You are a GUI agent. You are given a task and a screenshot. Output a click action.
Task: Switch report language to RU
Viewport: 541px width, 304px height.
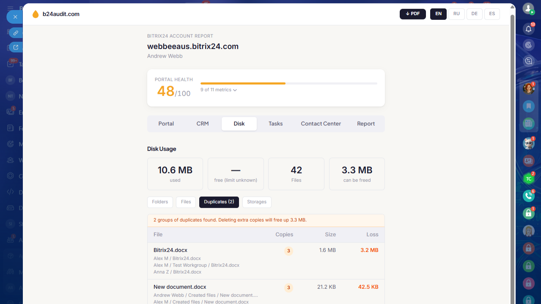456,14
